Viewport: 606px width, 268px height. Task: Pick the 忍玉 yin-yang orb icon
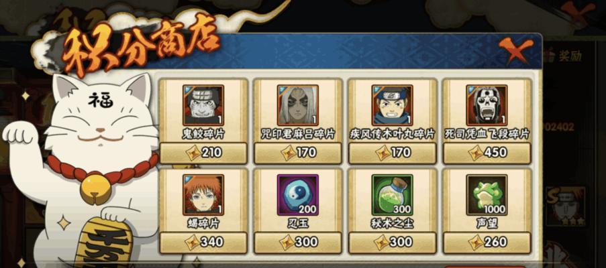point(297,195)
